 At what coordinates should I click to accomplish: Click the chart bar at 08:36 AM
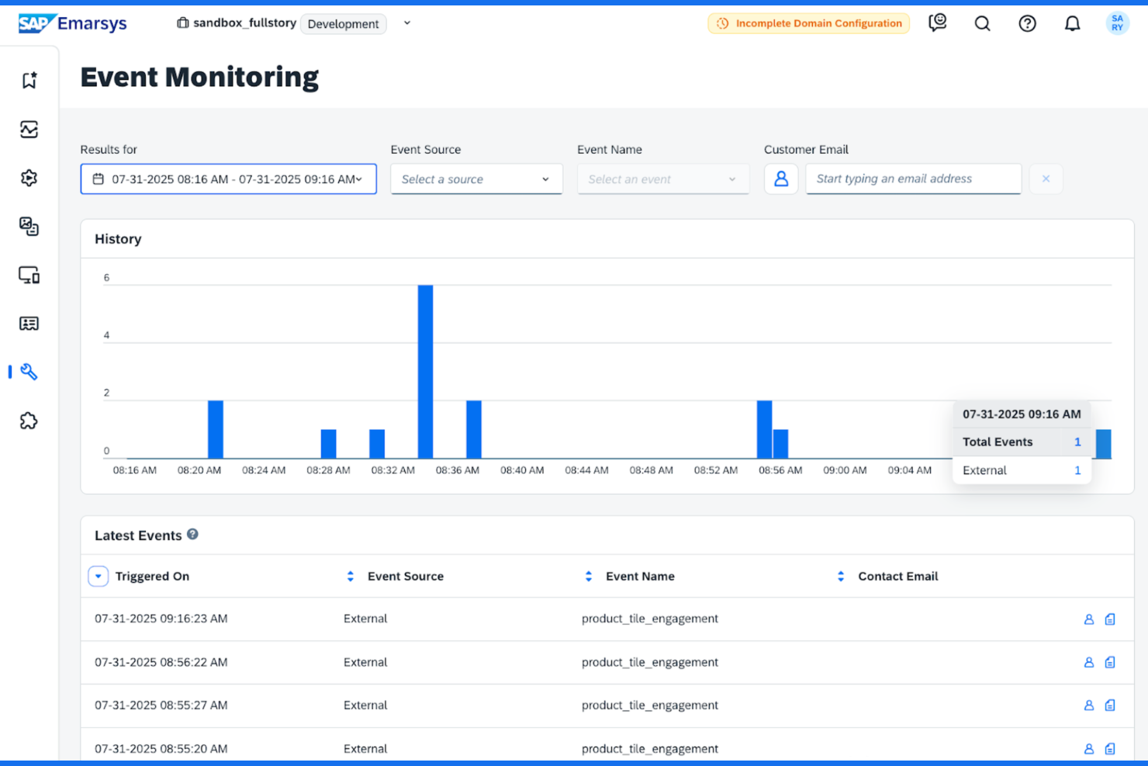pos(474,429)
